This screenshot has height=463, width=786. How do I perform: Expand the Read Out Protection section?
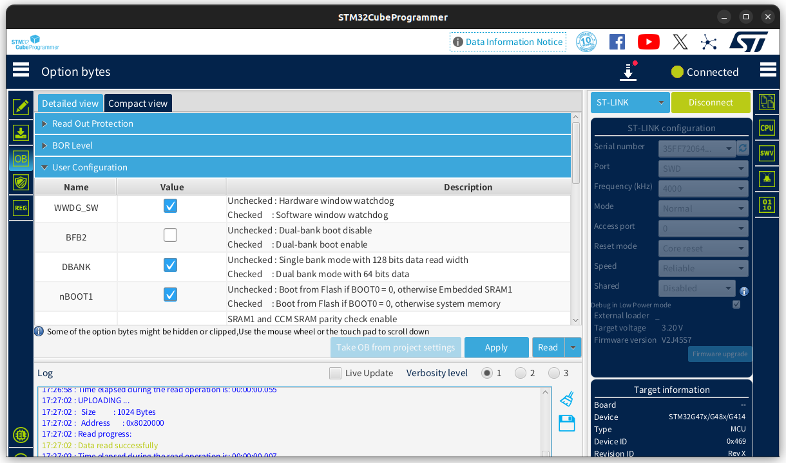pos(303,123)
